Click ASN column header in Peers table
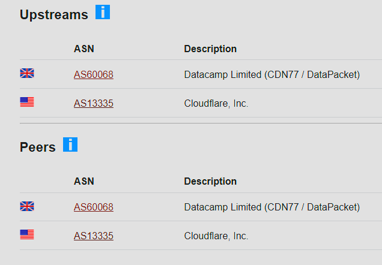The width and height of the screenshot is (382, 265). pos(84,181)
